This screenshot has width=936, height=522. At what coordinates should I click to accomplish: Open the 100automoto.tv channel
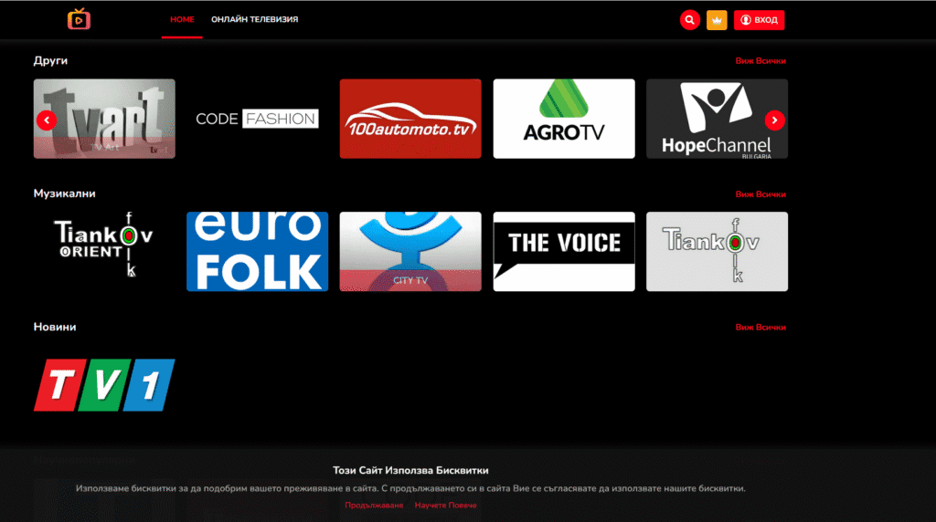pyautogui.click(x=410, y=119)
